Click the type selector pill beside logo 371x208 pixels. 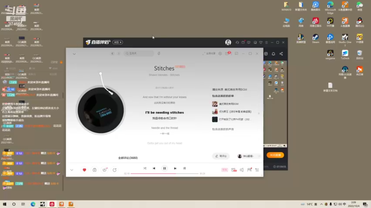118,43
